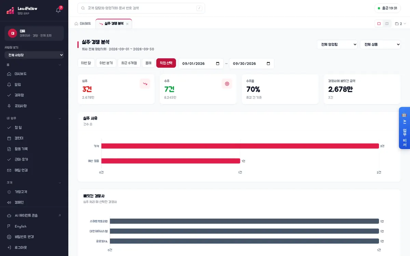Click the LeadFellow logo icon
This screenshot has height=256, width=410.
click(x=10, y=10)
